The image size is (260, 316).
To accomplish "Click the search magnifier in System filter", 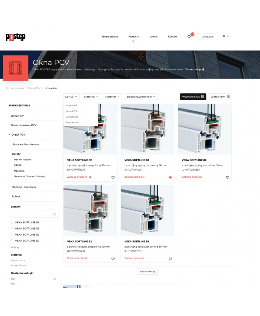I will (54, 214).
